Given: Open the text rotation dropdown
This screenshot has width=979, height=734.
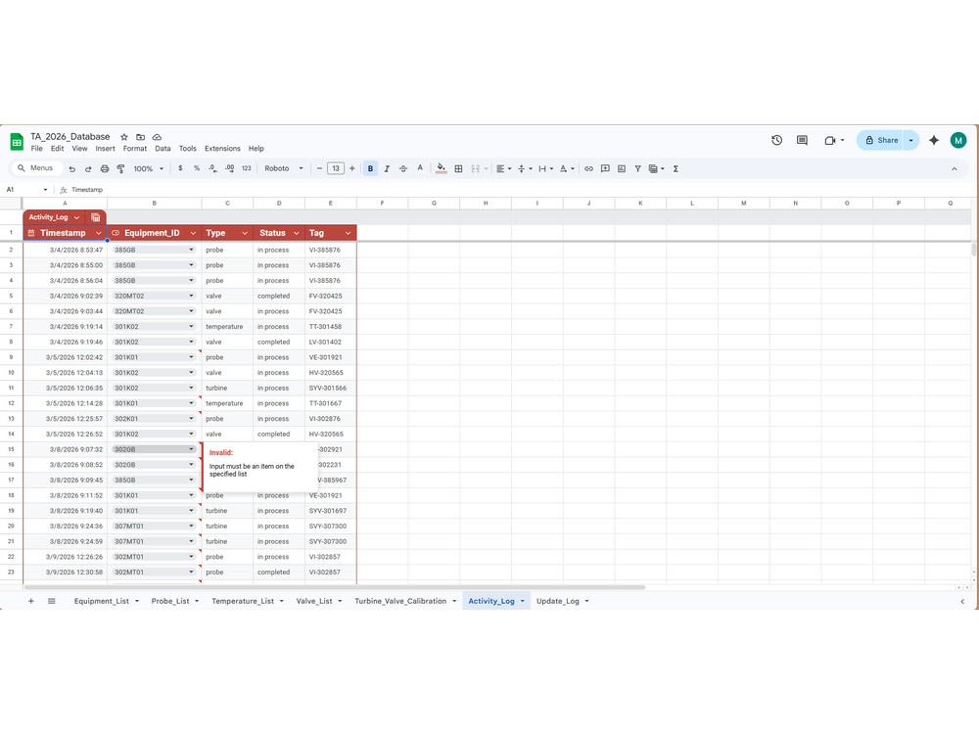Looking at the screenshot, I should point(567,168).
